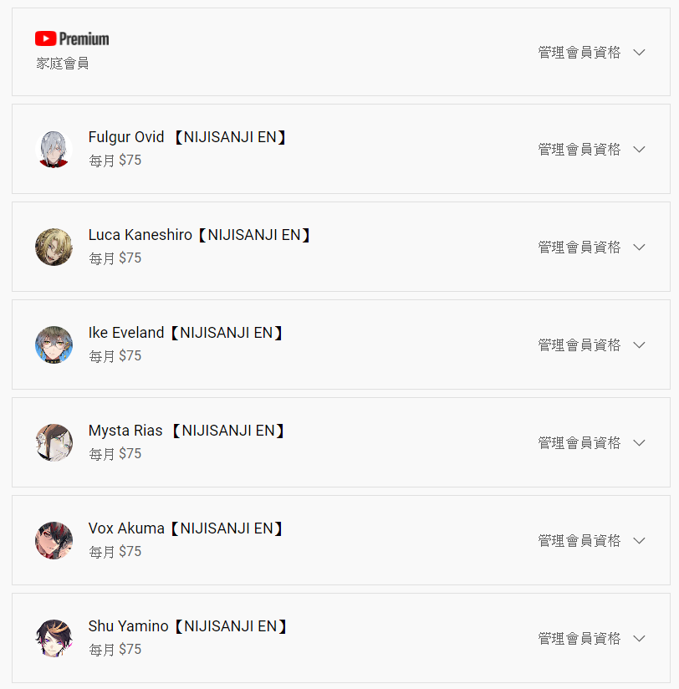Select the Vox Akuma channel name
The height and width of the screenshot is (689, 679).
[185, 528]
